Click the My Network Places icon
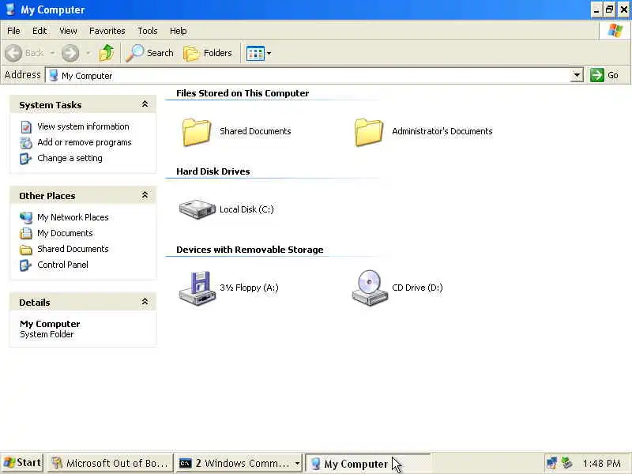632x474 pixels. tap(26, 218)
